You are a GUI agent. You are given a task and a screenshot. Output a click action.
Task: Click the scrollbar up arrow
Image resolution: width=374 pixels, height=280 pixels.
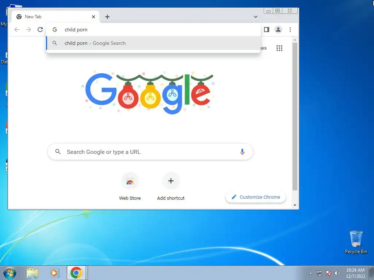(x=295, y=40)
